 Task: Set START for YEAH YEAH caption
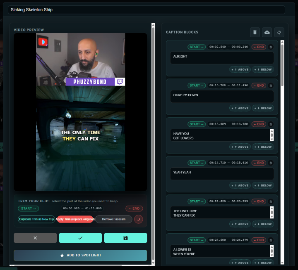pyautogui.click(x=197, y=163)
